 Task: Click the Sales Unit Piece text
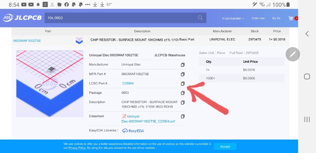(212, 53)
